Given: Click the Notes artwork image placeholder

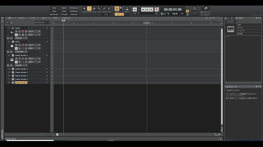Looking at the screenshot, I should pyautogui.click(x=231, y=29).
